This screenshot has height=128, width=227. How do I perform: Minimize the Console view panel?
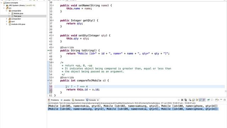point(221,100)
